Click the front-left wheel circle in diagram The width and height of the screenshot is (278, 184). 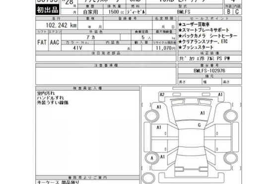152,115
